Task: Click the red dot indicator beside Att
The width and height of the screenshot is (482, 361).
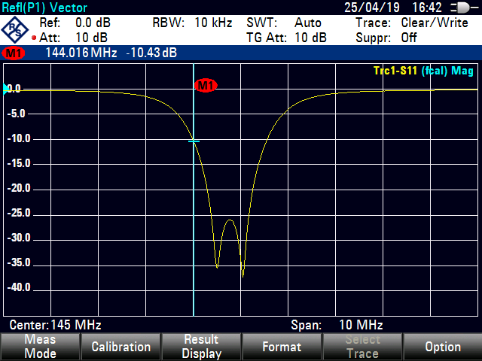Action: coord(34,38)
